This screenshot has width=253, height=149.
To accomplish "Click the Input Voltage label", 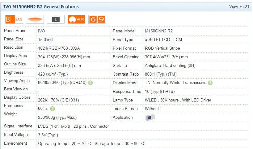I will tap(16, 135).
